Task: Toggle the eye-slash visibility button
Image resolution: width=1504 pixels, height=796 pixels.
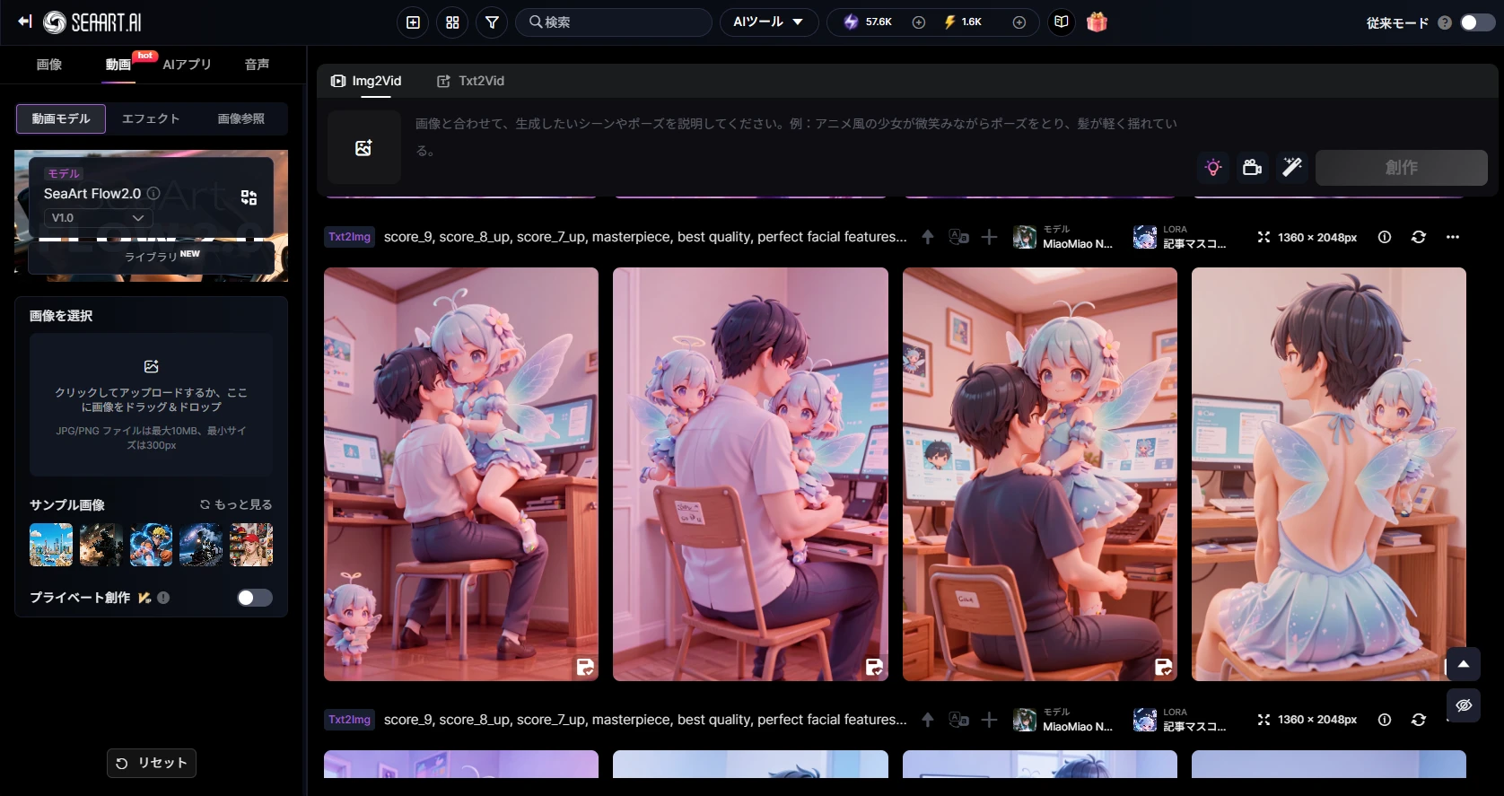Action: [1463, 705]
